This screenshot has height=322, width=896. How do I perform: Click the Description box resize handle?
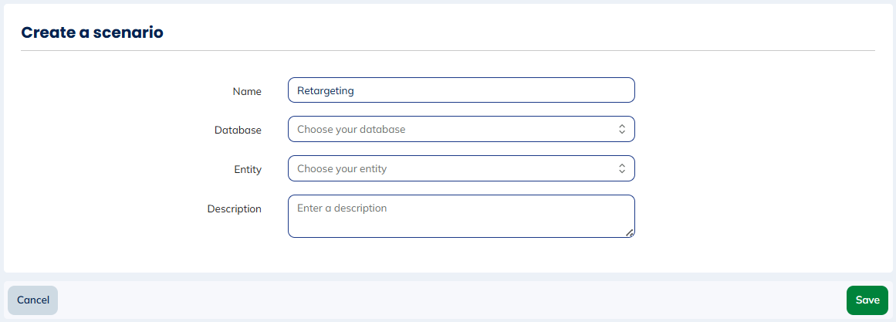tap(630, 232)
